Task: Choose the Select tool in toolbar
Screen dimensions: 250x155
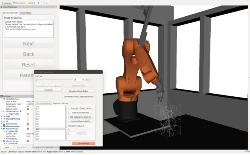Action: [31, 3]
